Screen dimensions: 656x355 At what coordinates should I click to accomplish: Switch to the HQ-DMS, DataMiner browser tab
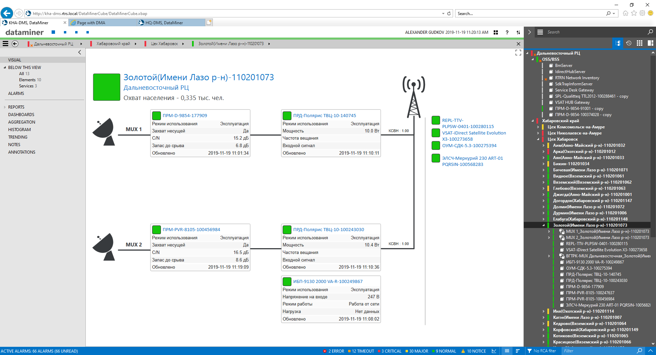(x=164, y=23)
